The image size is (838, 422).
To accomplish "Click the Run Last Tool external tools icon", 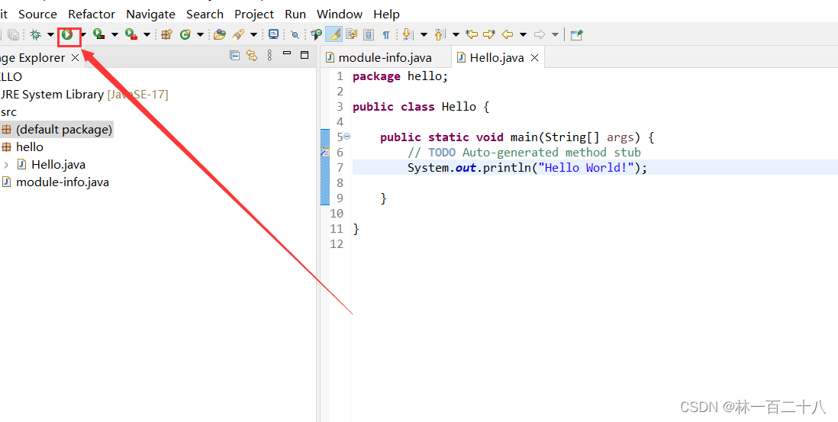I will pyautogui.click(x=131, y=35).
